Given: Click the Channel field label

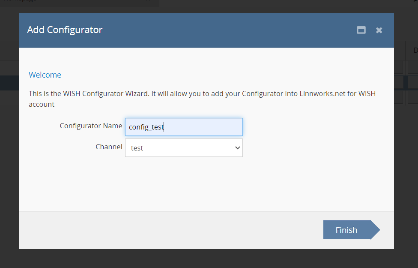Looking at the screenshot, I should [x=109, y=147].
